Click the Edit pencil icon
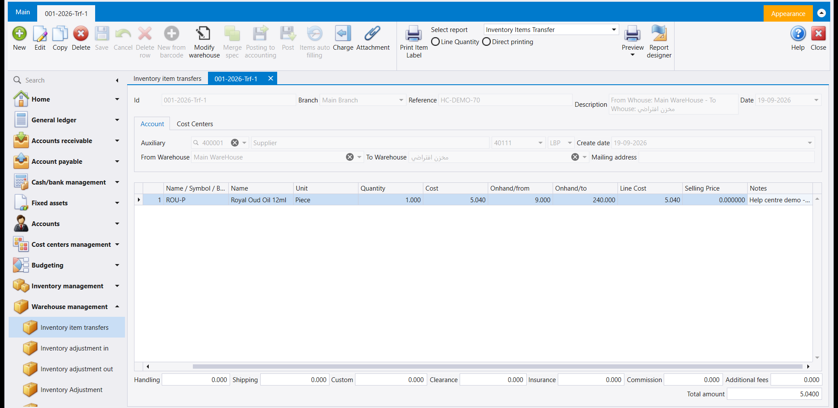 pyautogui.click(x=40, y=34)
